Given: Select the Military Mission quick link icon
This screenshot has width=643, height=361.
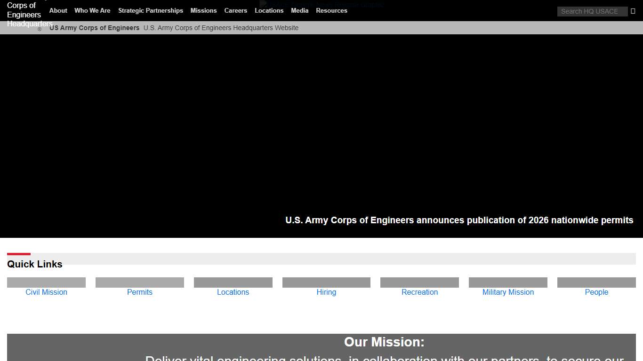Looking at the screenshot, I should [508, 282].
